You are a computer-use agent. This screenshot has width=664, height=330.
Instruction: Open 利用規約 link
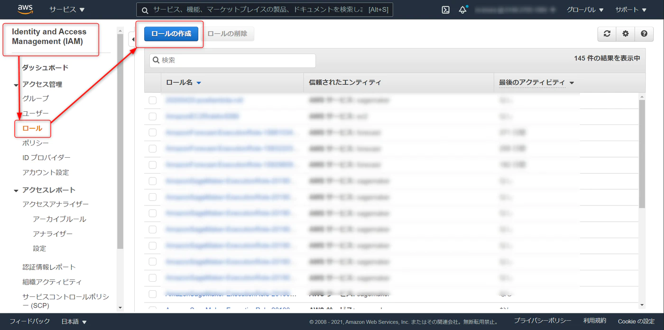click(595, 321)
